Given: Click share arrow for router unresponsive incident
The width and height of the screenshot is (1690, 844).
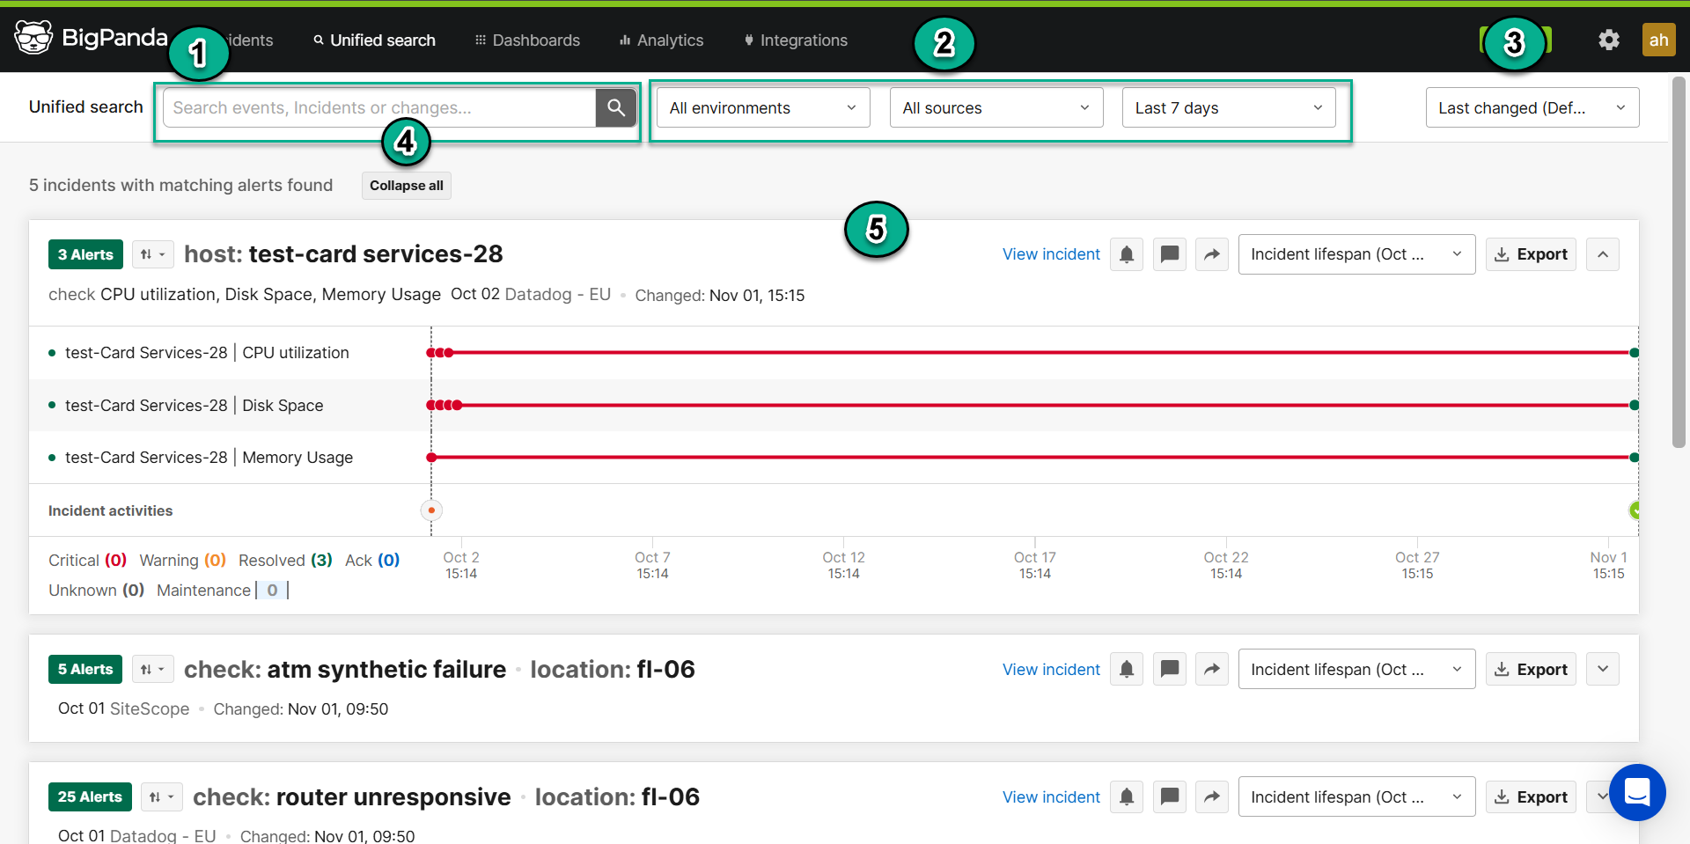Looking at the screenshot, I should [1211, 797].
